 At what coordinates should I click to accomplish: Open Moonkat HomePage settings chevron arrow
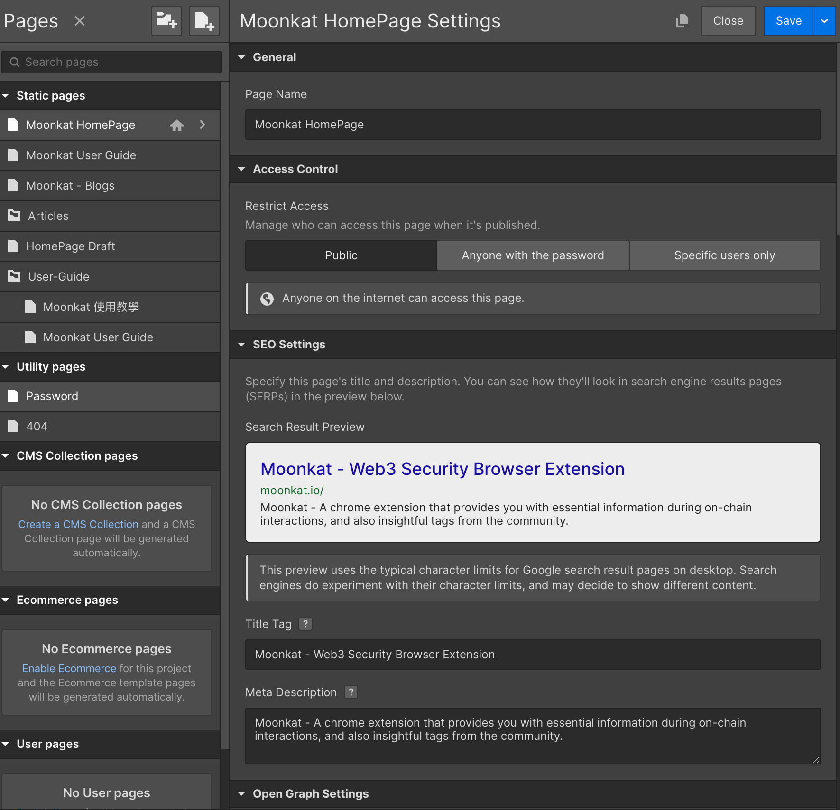(x=203, y=125)
